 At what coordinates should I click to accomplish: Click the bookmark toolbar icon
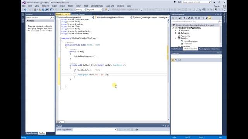coord(215,10)
